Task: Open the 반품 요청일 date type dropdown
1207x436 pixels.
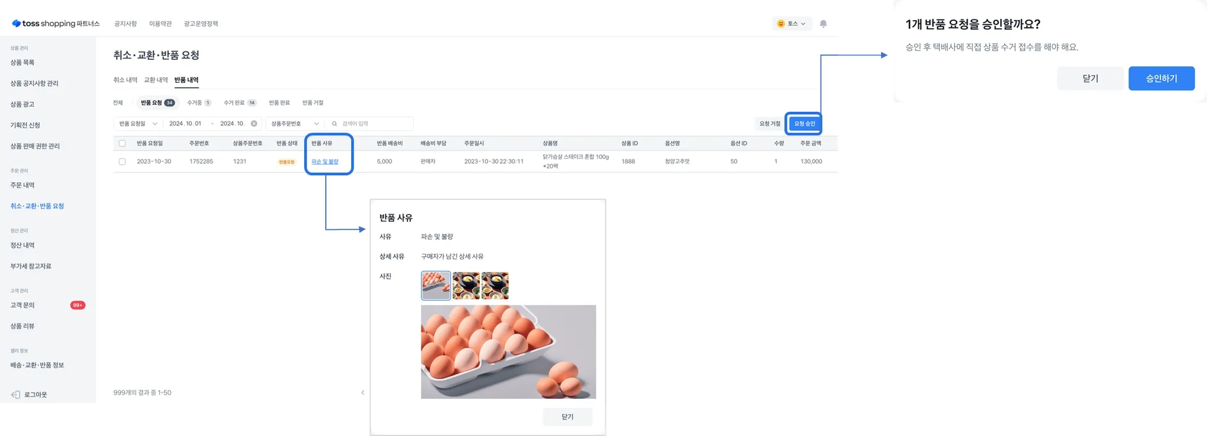Action: 138,124
